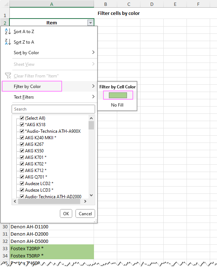Viewport: 217px width, 268px height.
Task: Expand the Text Filters submenu arrow
Action: coord(93,97)
